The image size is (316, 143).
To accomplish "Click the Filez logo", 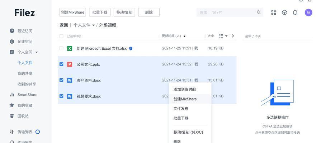I will (25, 13).
